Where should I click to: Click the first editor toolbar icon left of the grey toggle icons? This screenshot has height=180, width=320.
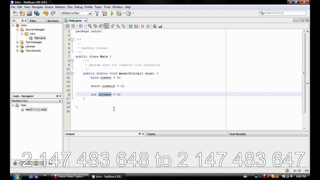pyautogui.click(x=67, y=26)
